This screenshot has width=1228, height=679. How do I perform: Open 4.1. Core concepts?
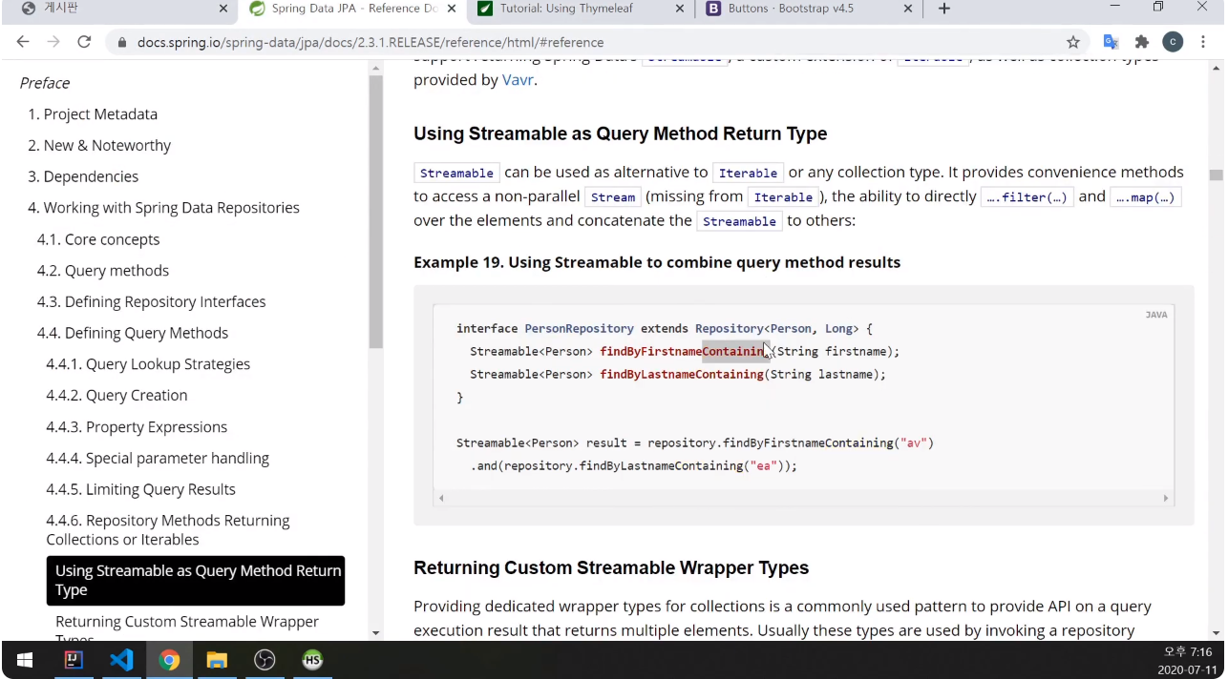[98, 239]
